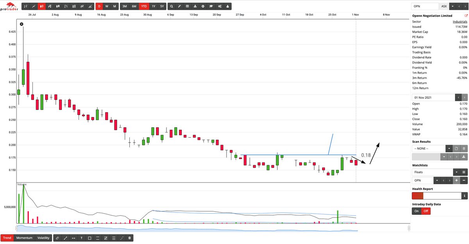Image resolution: width=469 pixels, height=244 pixels.
Task: Select the ruler measure drawing tool
Action: pyautogui.click(x=57, y=237)
